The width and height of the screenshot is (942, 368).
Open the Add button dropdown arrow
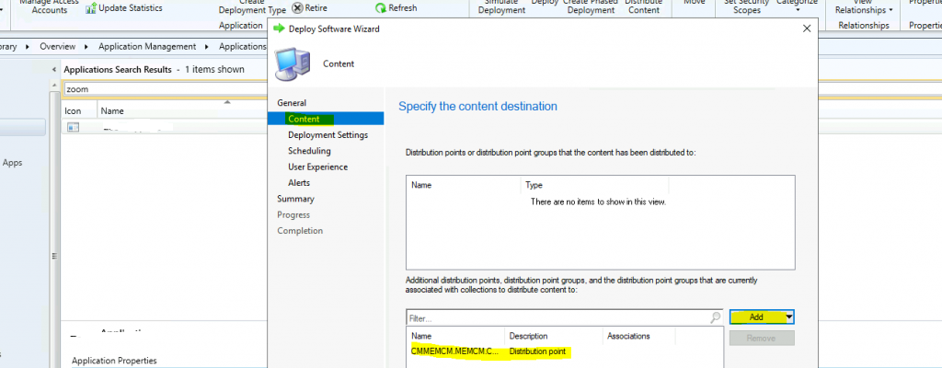(789, 316)
